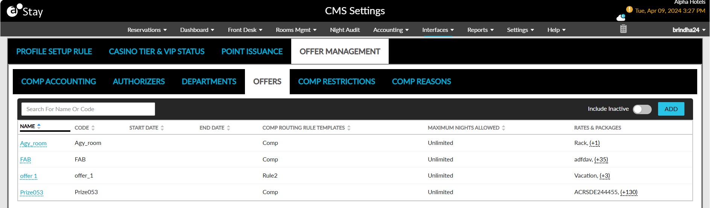Click the Prize053 code cell

(x=86, y=192)
